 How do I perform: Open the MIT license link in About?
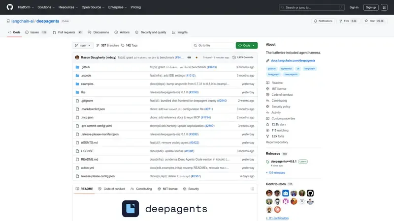[276, 89]
